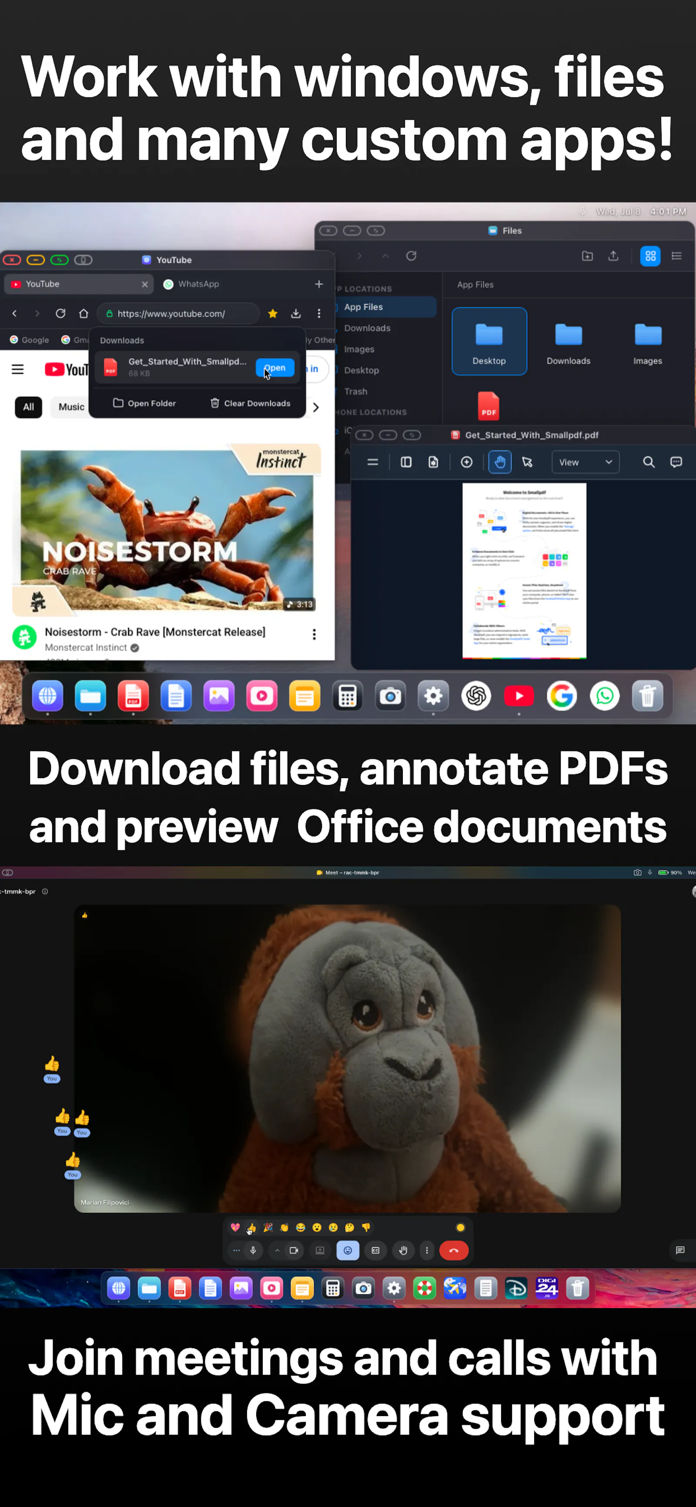
Task: Open the Calculator in the upper dock
Action: point(348,696)
